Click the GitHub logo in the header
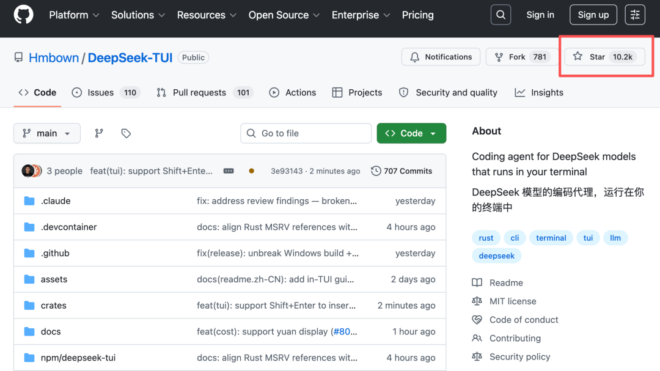Image resolution: width=660 pixels, height=371 pixels. tap(24, 15)
